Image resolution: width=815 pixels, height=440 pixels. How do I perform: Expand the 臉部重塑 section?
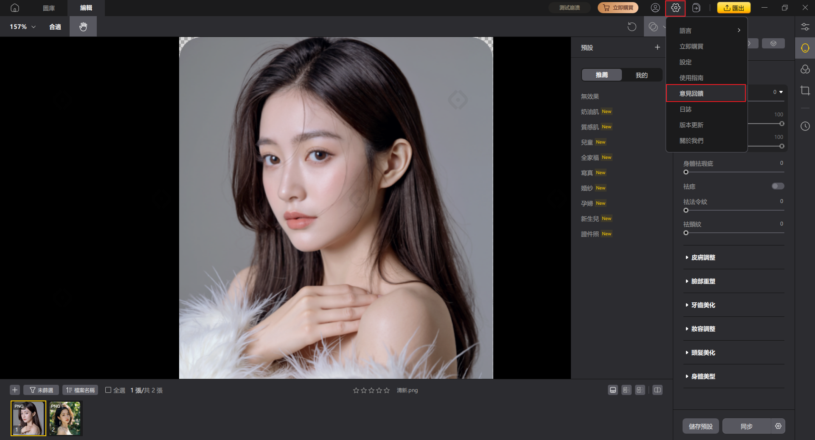pyautogui.click(x=703, y=281)
